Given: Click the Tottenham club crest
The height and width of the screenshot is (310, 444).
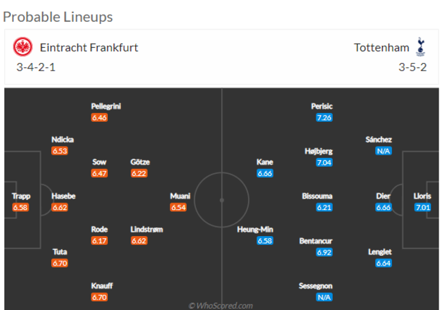Looking at the screenshot, I should point(421,47).
